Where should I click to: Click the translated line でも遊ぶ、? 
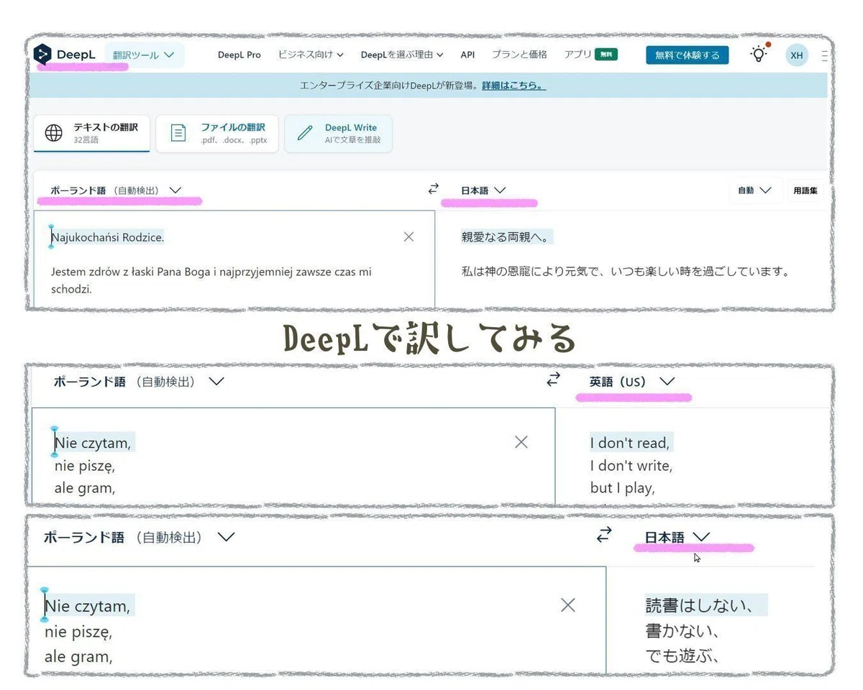pos(682,655)
